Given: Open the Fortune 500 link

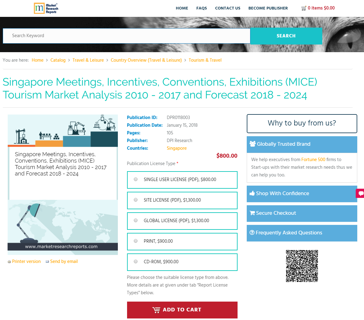Looking at the screenshot, I should [313, 160].
